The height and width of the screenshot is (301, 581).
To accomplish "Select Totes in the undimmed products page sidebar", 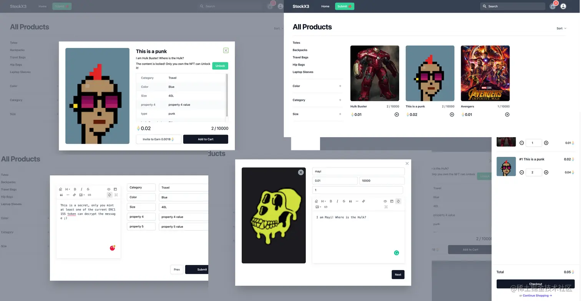I will (296, 43).
